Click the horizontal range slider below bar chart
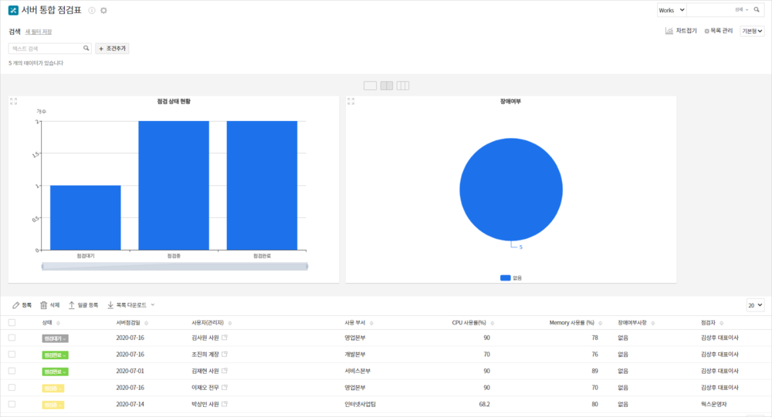 tap(174, 266)
